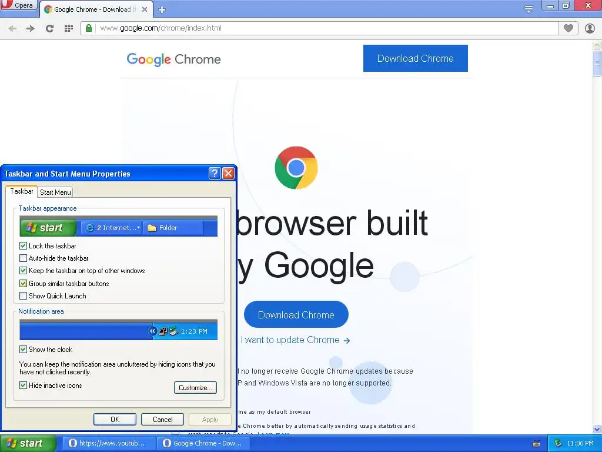The height and width of the screenshot is (452, 602).
Task: Click the page scrollbar up arrow
Action: pos(597,45)
